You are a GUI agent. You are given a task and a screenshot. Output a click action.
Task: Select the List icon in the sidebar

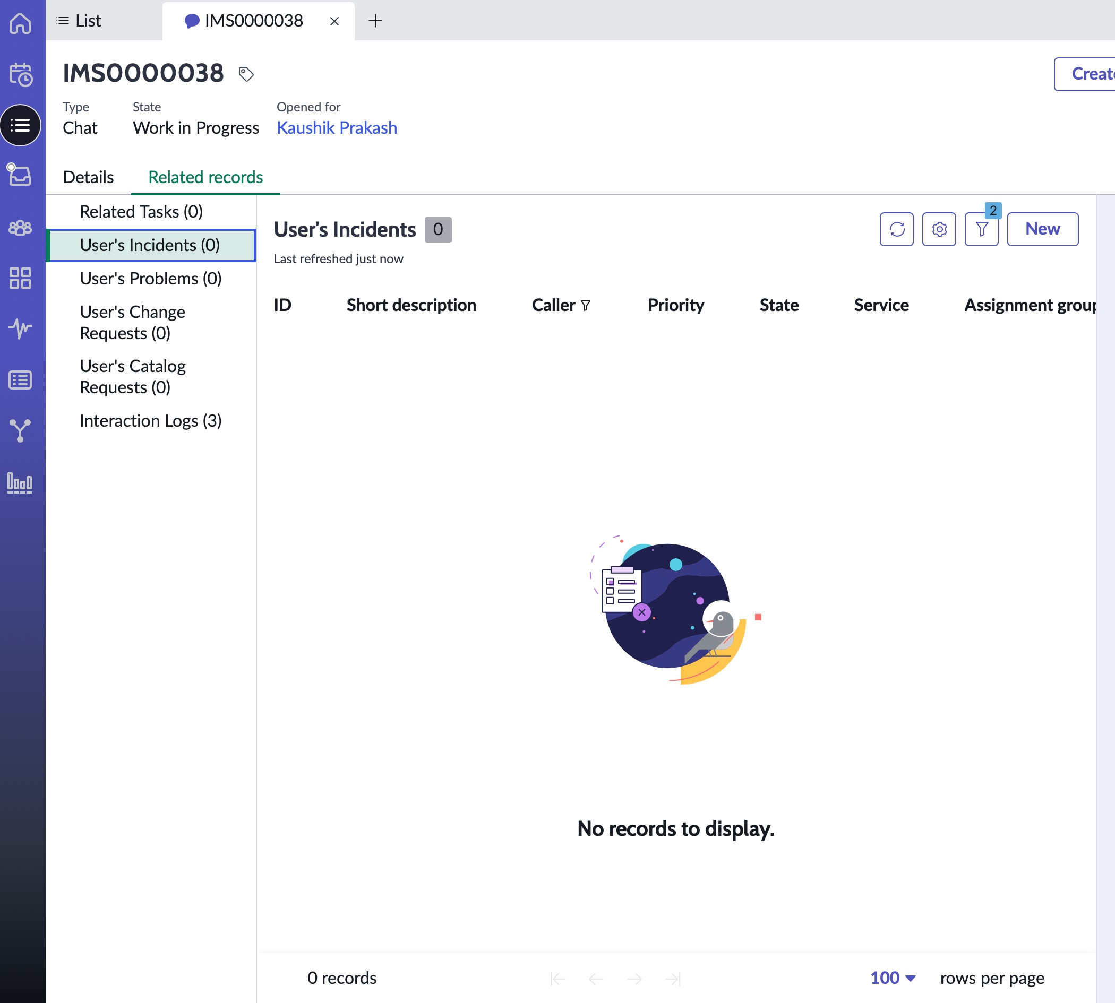click(x=20, y=125)
